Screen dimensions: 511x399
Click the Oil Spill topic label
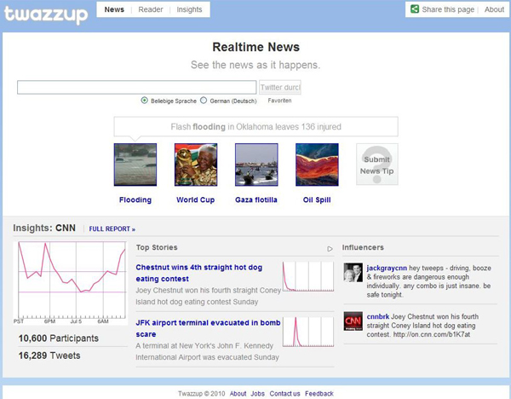pos(317,199)
